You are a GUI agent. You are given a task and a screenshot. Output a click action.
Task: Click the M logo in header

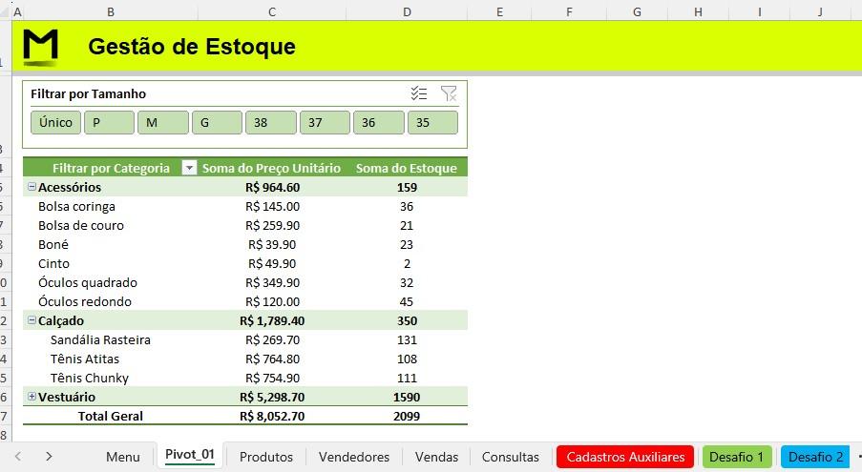pyautogui.click(x=40, y=47)
